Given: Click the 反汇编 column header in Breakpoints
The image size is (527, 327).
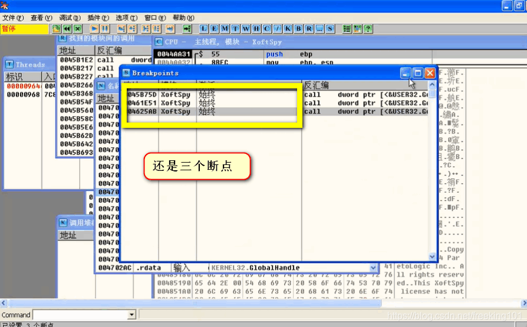Looking at the screenshot, I should tap(365, 85).
